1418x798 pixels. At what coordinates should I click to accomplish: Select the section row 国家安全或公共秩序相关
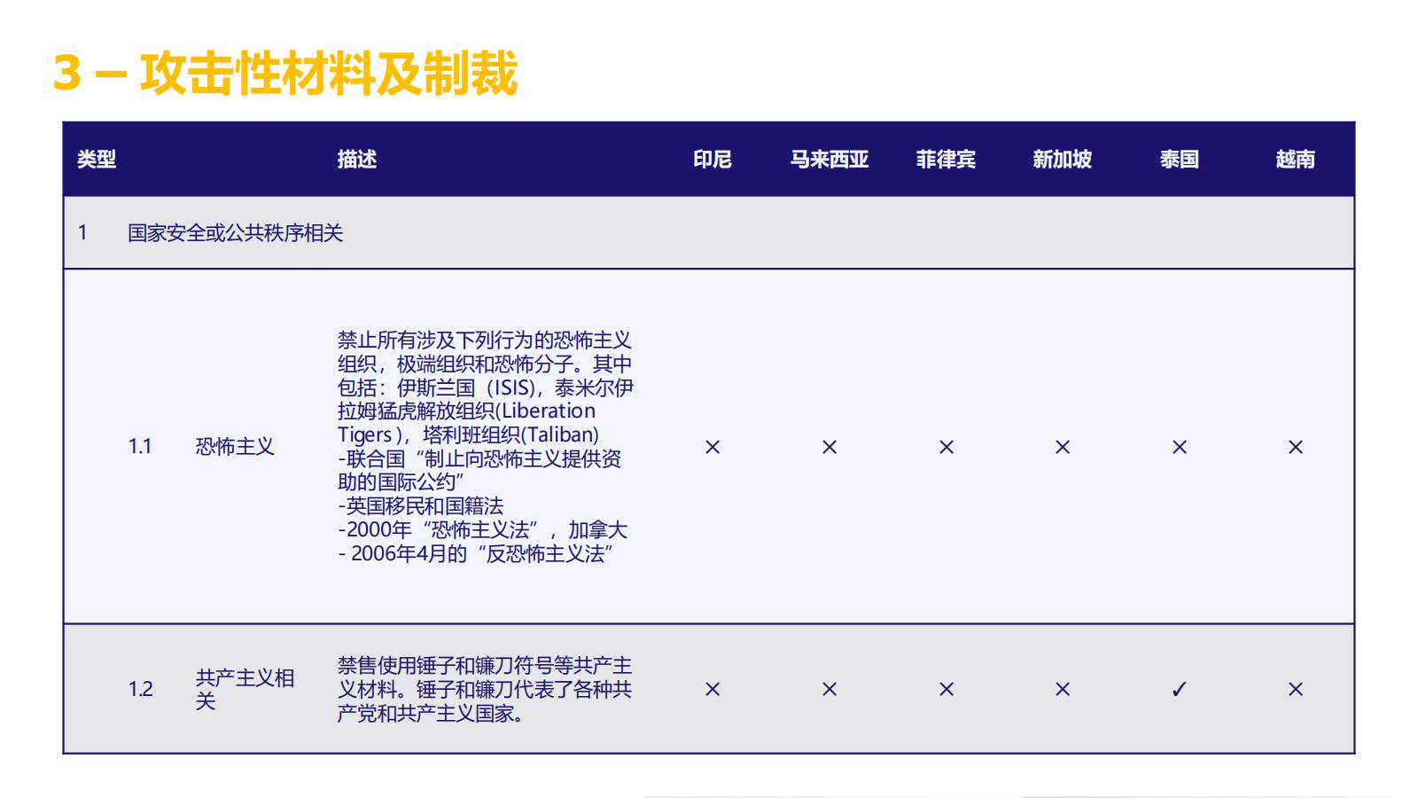click(x=709, y=232)
